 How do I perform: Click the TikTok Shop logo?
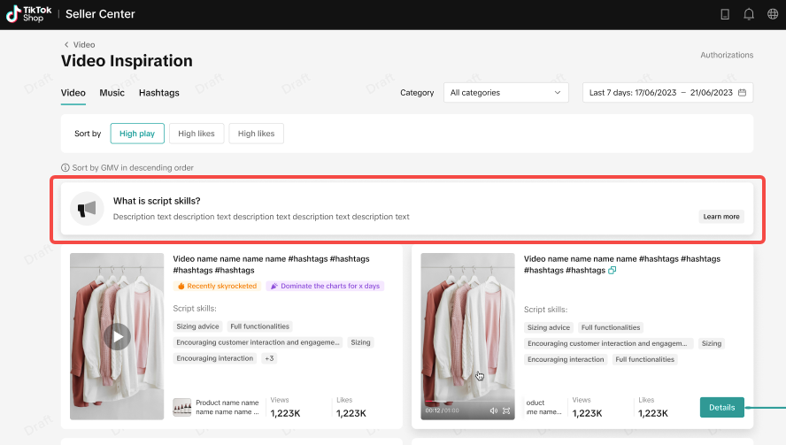pyautogui.click(x=28, y=14)
